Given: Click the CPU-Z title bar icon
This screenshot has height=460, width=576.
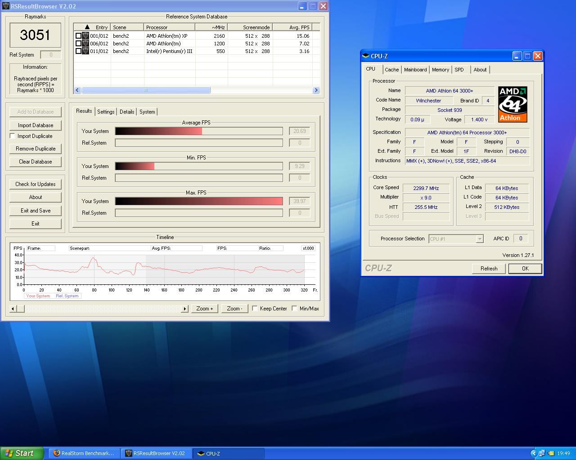Looking at the screenshot, I should [366, 56].
